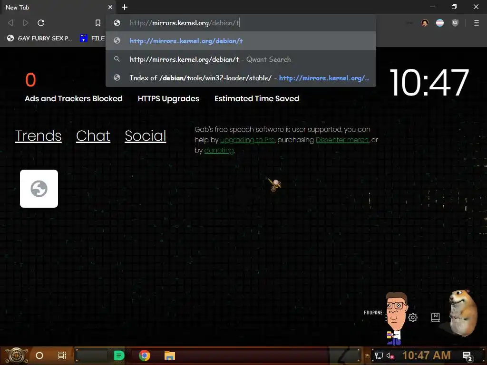The height and width of the screenshot is (365, 487).
Task: Open the Trends link
Action: [x=38, y=135]
